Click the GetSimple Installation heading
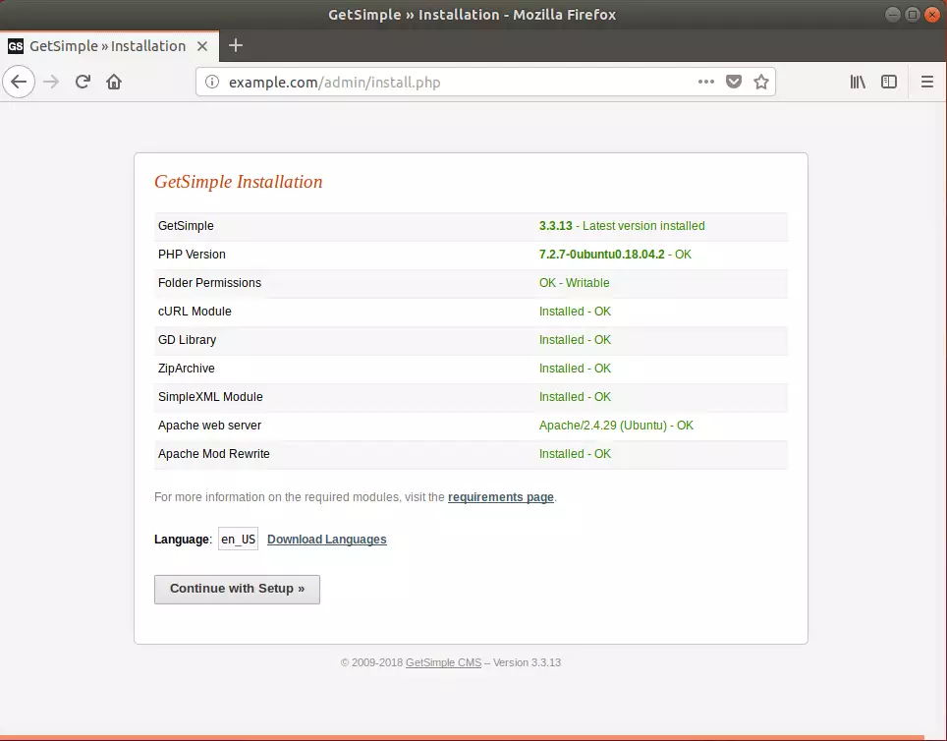Image resolution: width=947 pixels, height=741 pixels. 238,182
